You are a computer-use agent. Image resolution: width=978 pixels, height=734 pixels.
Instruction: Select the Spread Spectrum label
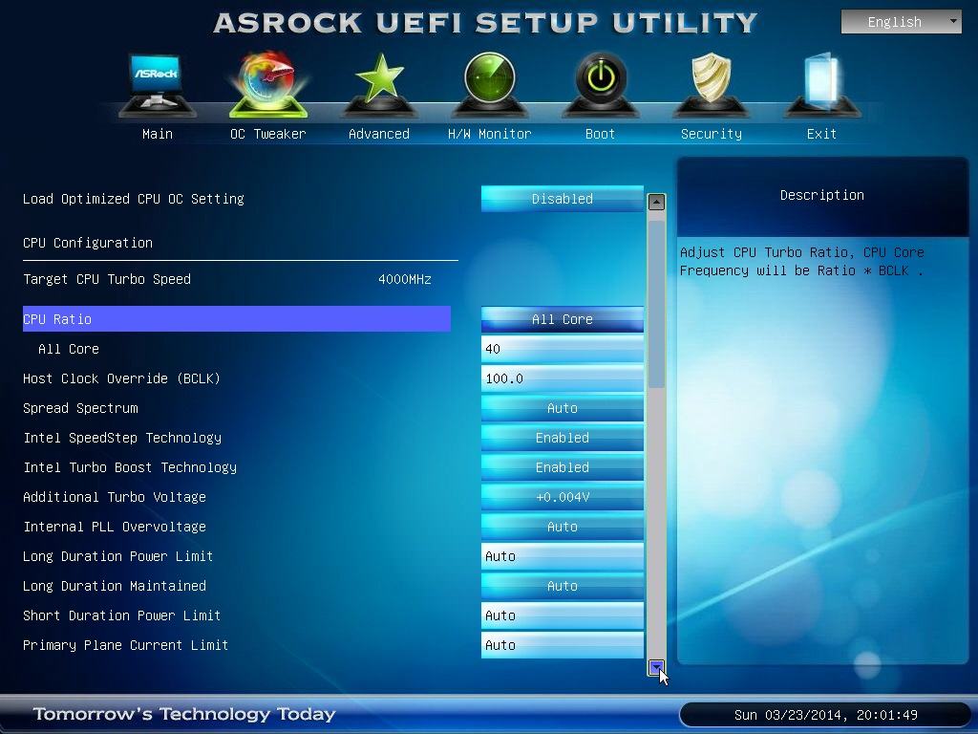click(x=80, y=408)
